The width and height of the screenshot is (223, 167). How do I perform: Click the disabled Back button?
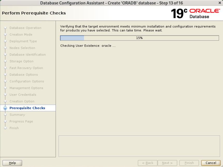coord(147,163)
